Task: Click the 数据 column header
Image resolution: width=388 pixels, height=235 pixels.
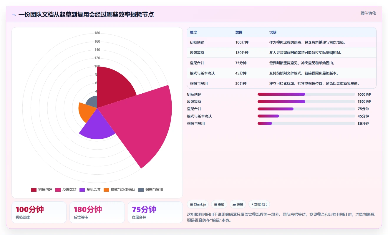Action: coord(239,32)
